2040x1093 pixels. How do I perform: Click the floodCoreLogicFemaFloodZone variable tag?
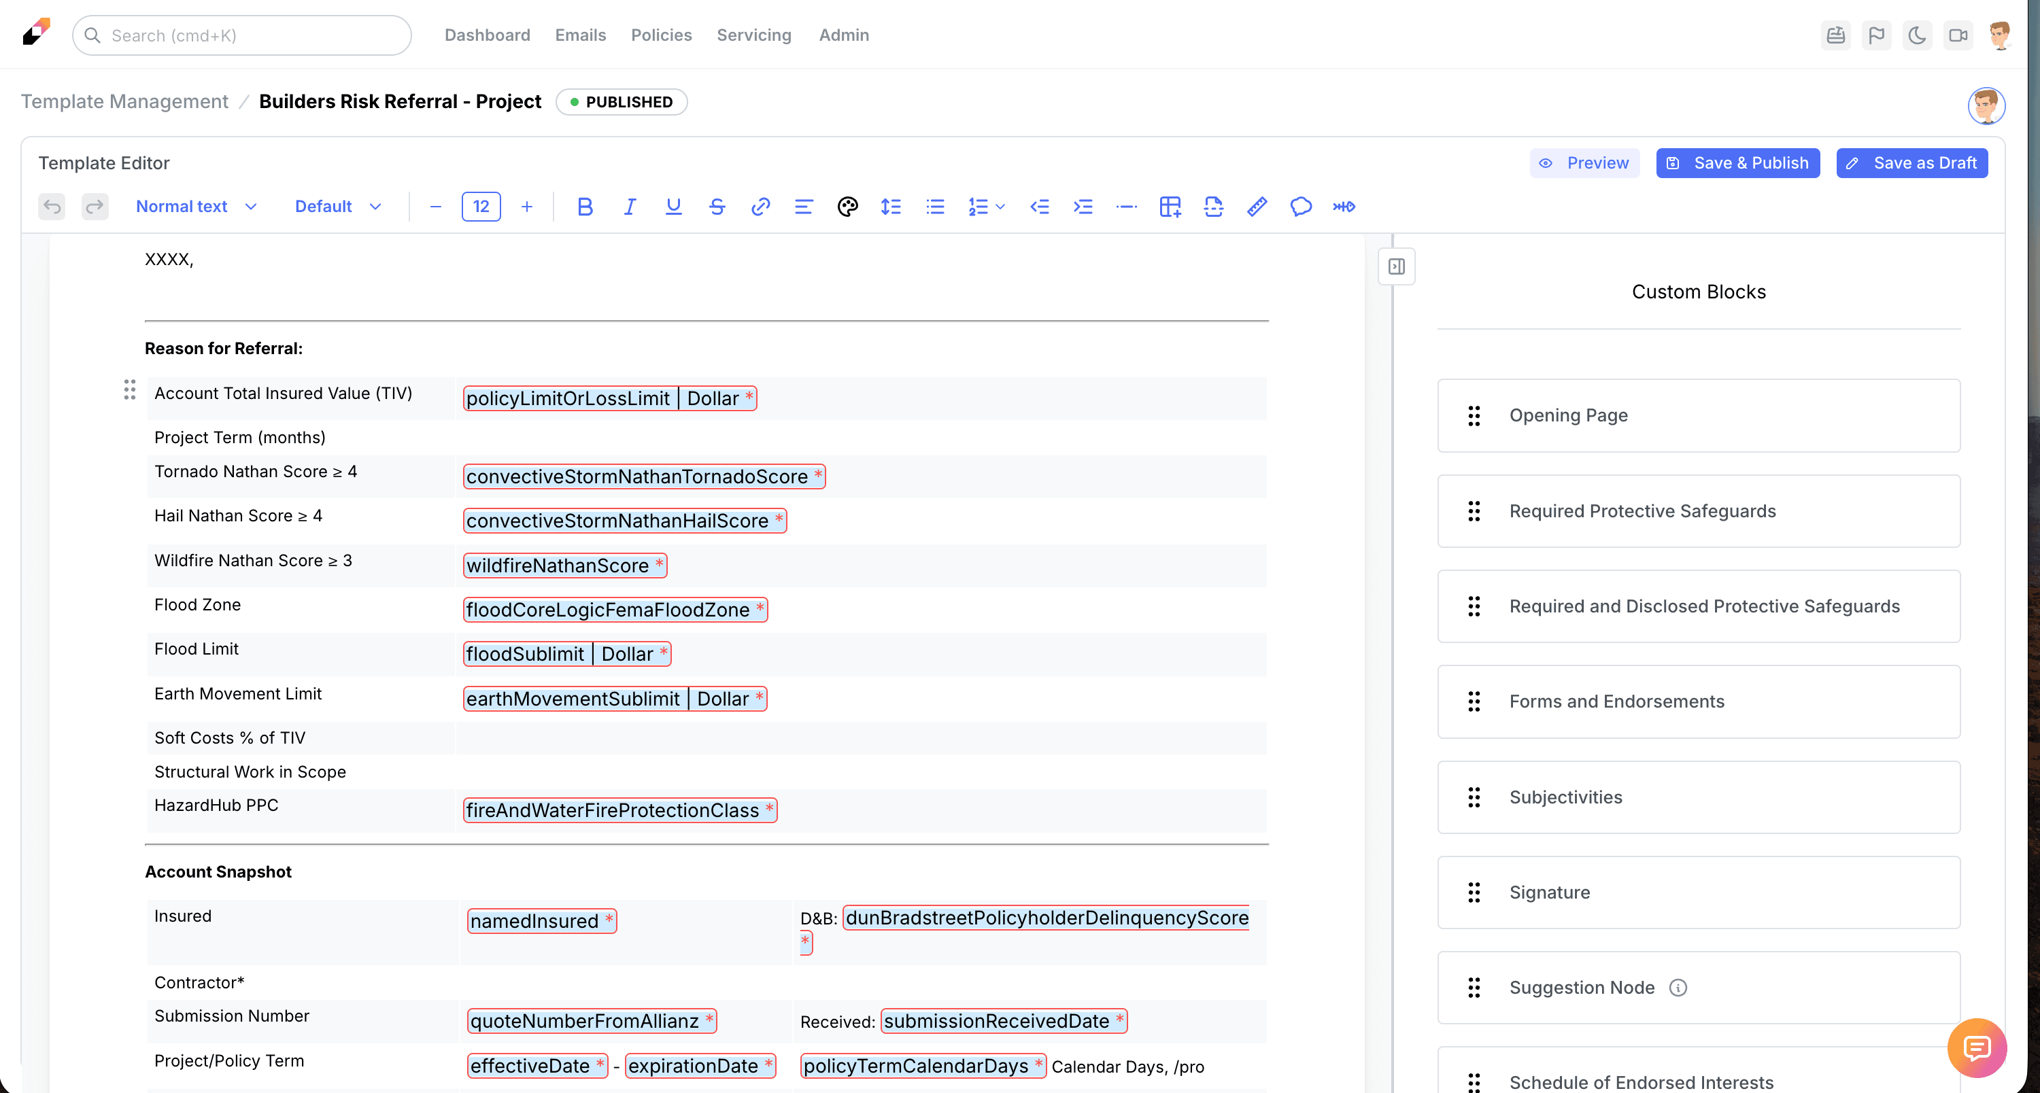coord(615,610)
